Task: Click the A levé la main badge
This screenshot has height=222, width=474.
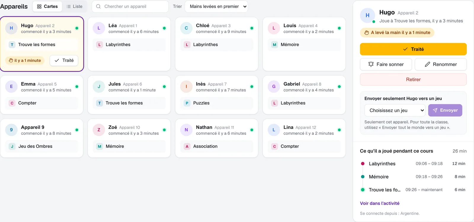Action: coord(397,33)
